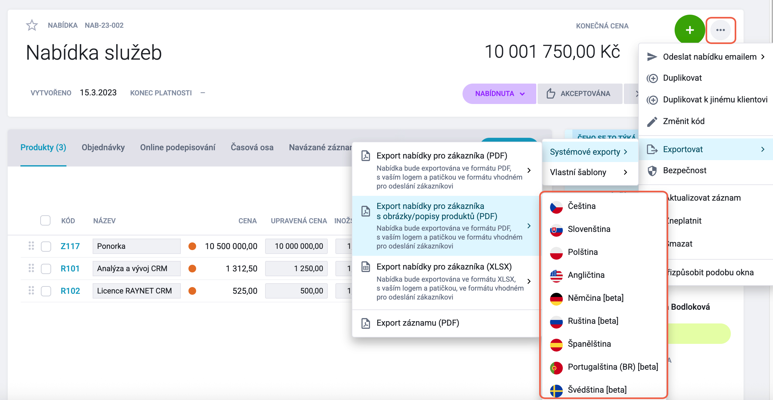This screenshot has height=400, width=773.
Task: Expand the Odeslat nabídku emailem submenu
Action: (706, 57)
